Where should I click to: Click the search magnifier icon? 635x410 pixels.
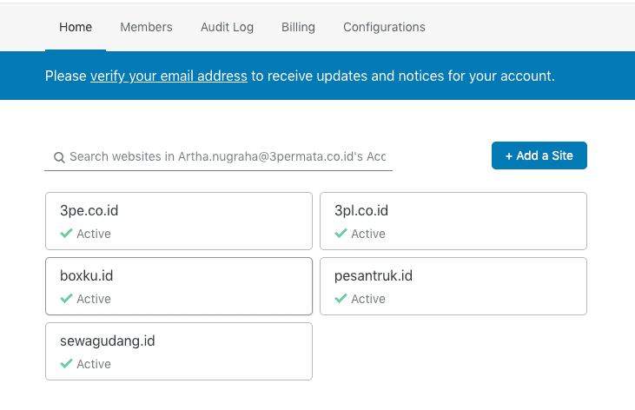pos(59,157)
